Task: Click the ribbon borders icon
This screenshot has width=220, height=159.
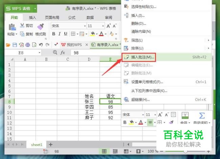Action: (x=73, y=34)
